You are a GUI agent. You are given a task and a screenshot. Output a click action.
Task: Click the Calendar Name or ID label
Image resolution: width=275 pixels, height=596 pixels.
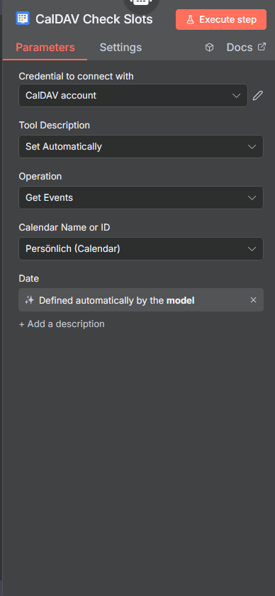(x=64, y=227)
